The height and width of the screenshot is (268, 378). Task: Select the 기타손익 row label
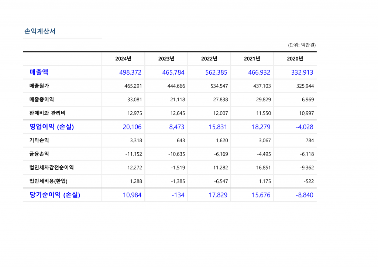39,140
